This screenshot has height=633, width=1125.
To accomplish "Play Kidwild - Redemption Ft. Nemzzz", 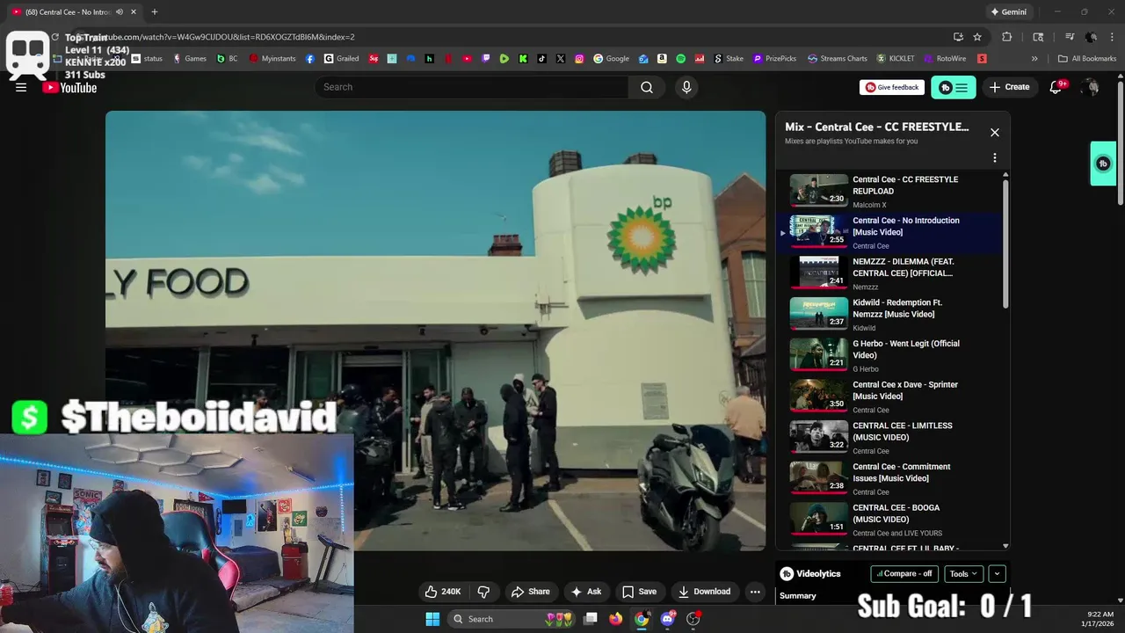I will pos(895,314).
